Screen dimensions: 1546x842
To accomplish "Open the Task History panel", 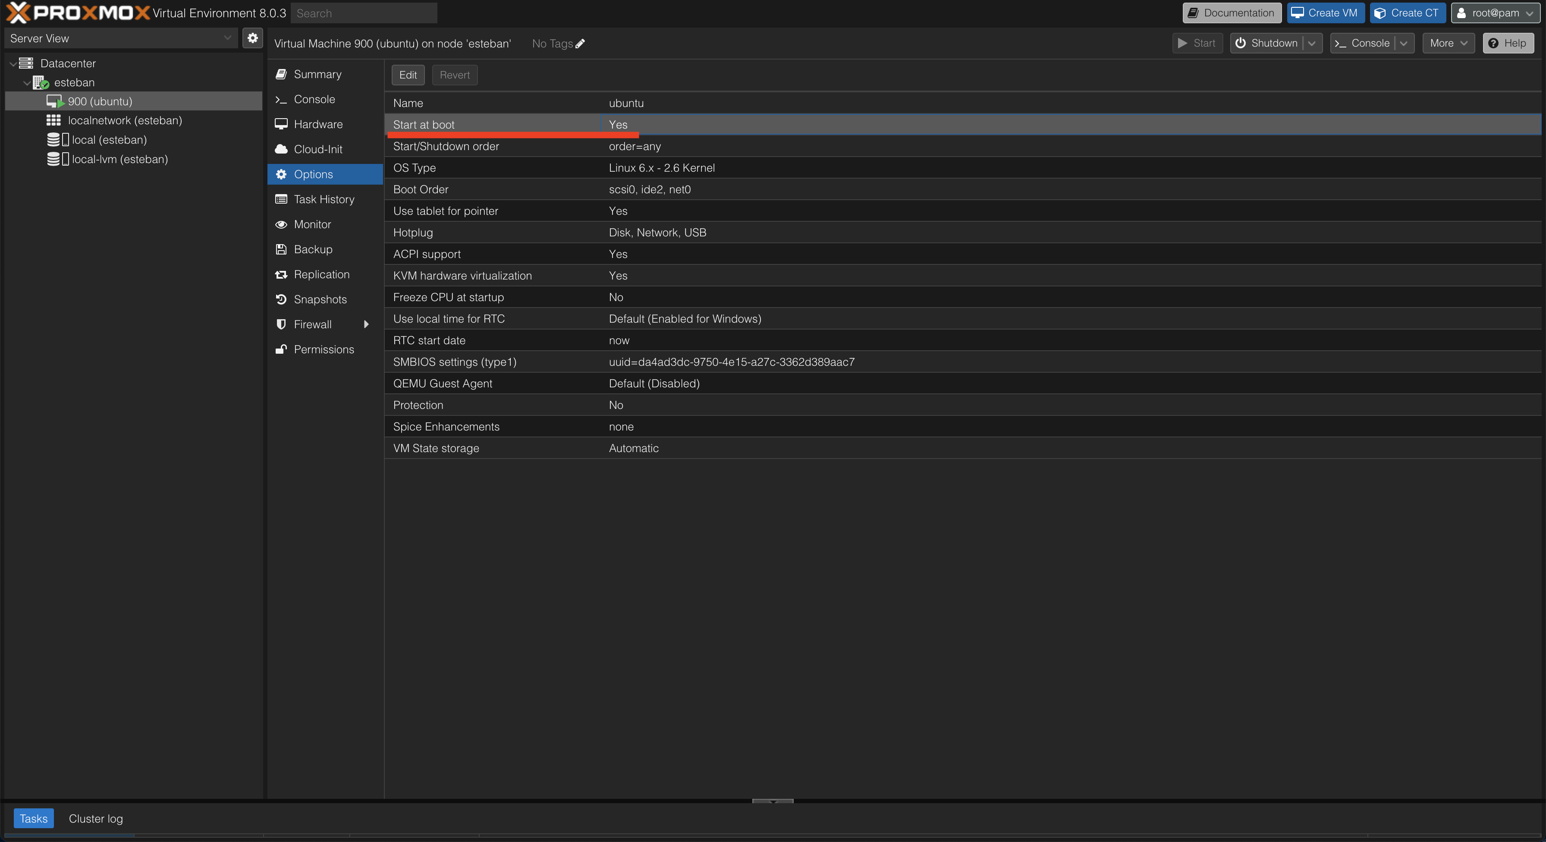I will (x=325, y=199).
